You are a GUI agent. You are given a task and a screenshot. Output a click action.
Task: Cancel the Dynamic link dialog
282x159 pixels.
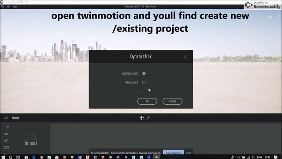172,101
